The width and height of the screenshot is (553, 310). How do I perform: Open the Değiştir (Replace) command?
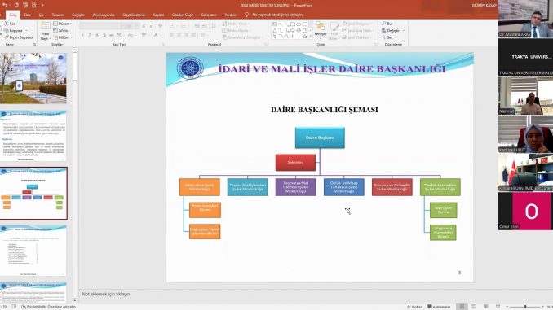[392, 31]
